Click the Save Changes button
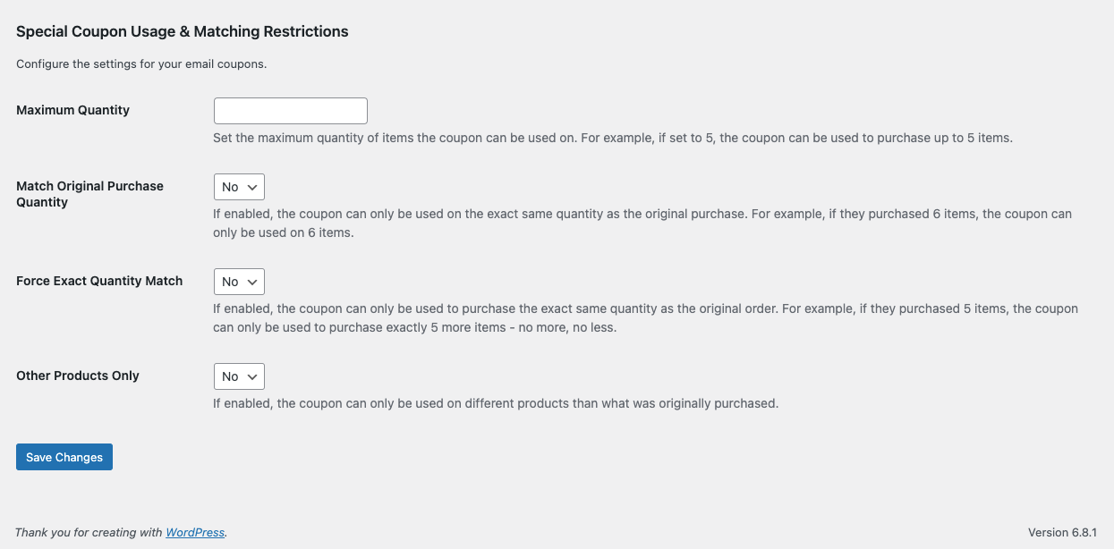This screenshot has width=1114, height=549. (x=64, y=457)
